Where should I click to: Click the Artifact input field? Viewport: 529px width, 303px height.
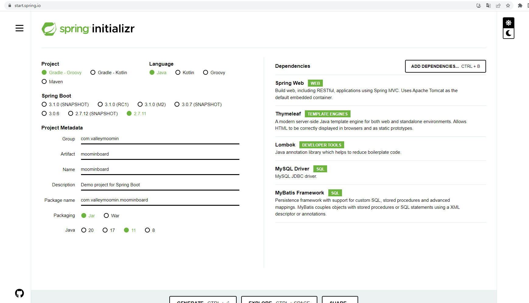160,154
